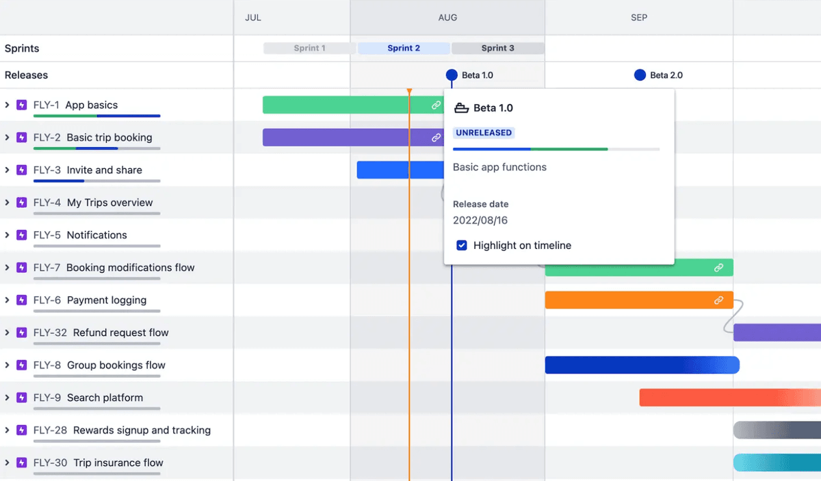Screen dimensions: 821x481
Task: Click the epic icon for FLY-7 Booking modifications flow
Action: point(21,268)
